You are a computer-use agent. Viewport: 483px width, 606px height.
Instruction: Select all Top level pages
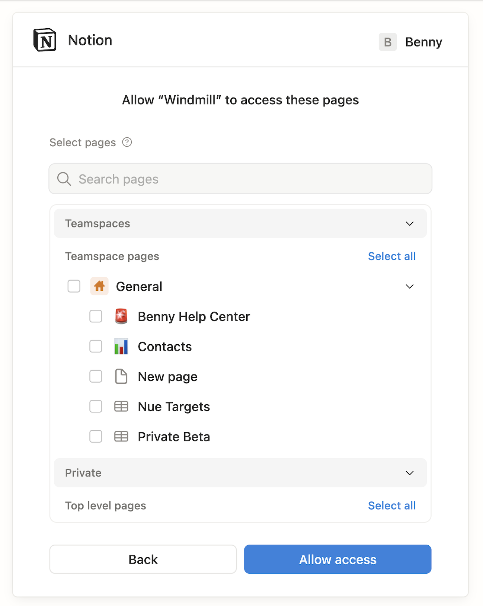[x=391, y=505]
